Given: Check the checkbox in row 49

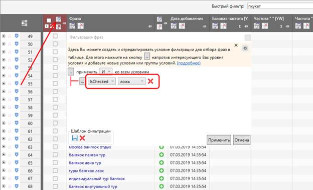Looking at the screenshot, I should pos(55,36).
